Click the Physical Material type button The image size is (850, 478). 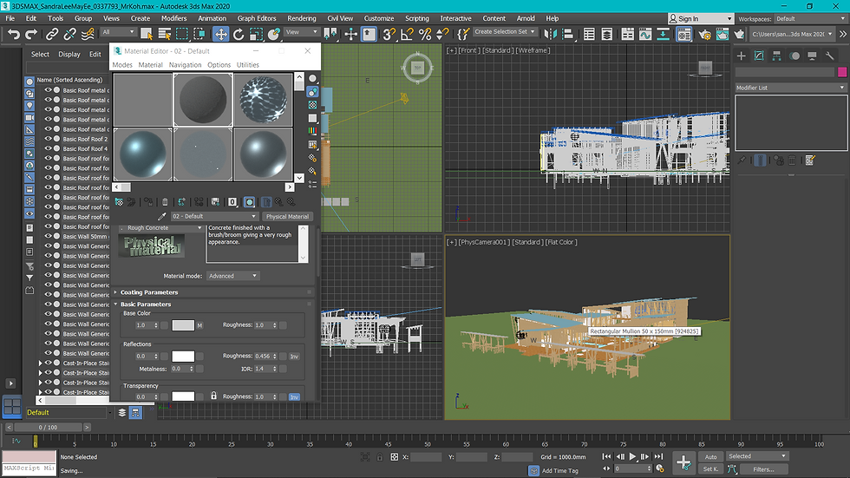[x=287, y=216]
